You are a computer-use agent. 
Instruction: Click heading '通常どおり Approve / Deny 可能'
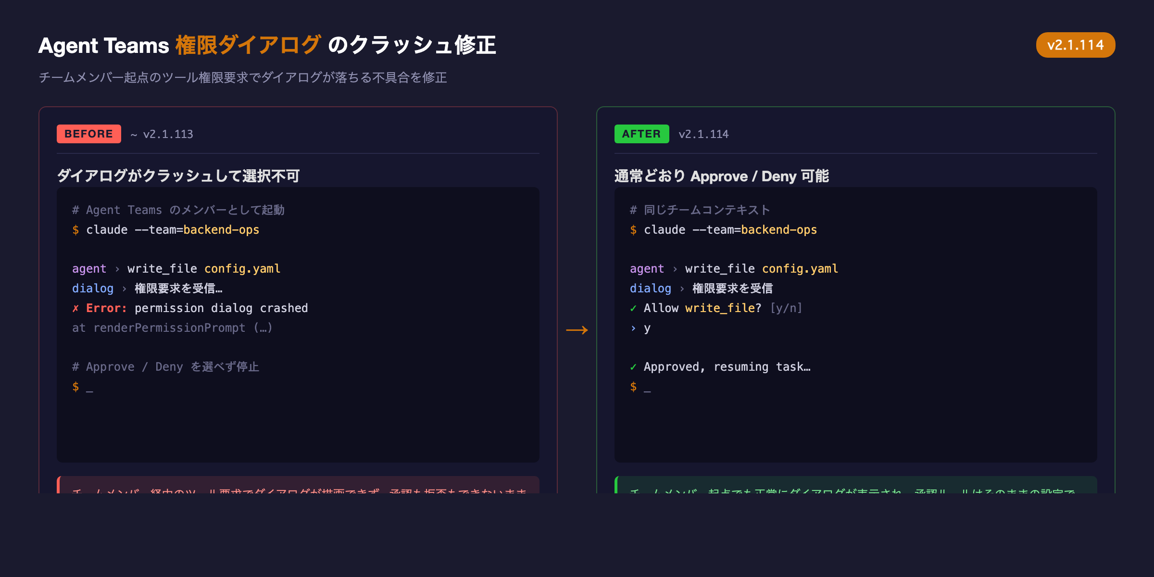pyautogui.click(x=721, y=176)
